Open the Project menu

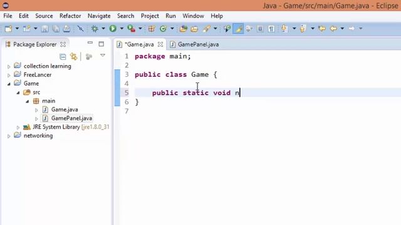coord(150,16)
